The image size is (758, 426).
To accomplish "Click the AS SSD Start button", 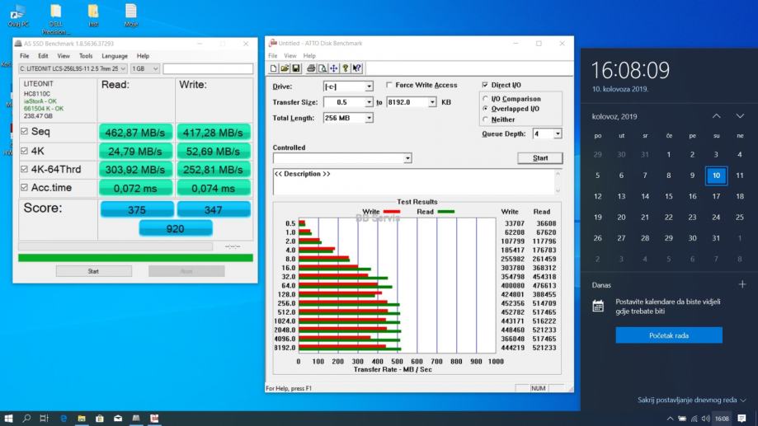I will pos(94,271).
